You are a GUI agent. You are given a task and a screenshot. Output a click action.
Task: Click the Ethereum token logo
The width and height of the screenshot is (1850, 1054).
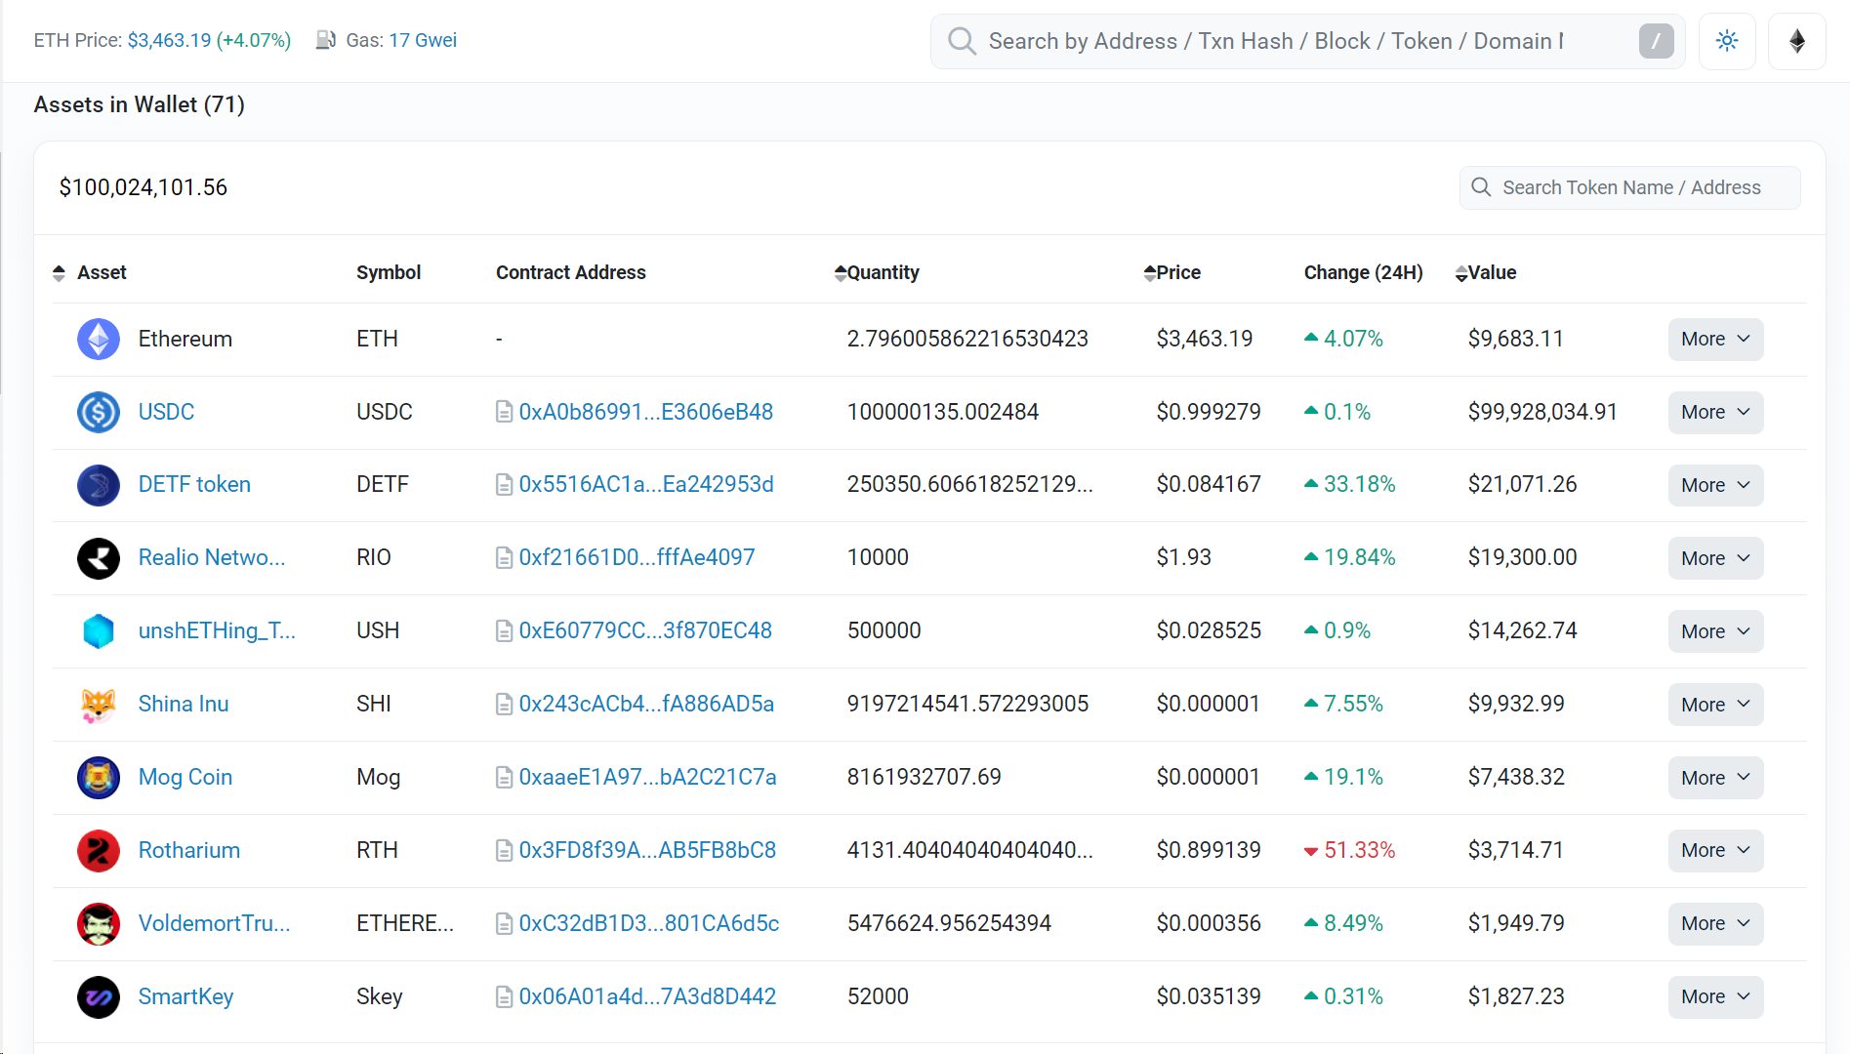[x=99, y=339]
